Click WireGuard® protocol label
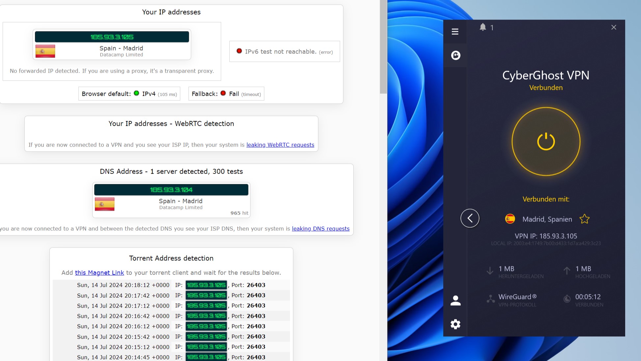641x361 pixels. (x=517, y=297)
